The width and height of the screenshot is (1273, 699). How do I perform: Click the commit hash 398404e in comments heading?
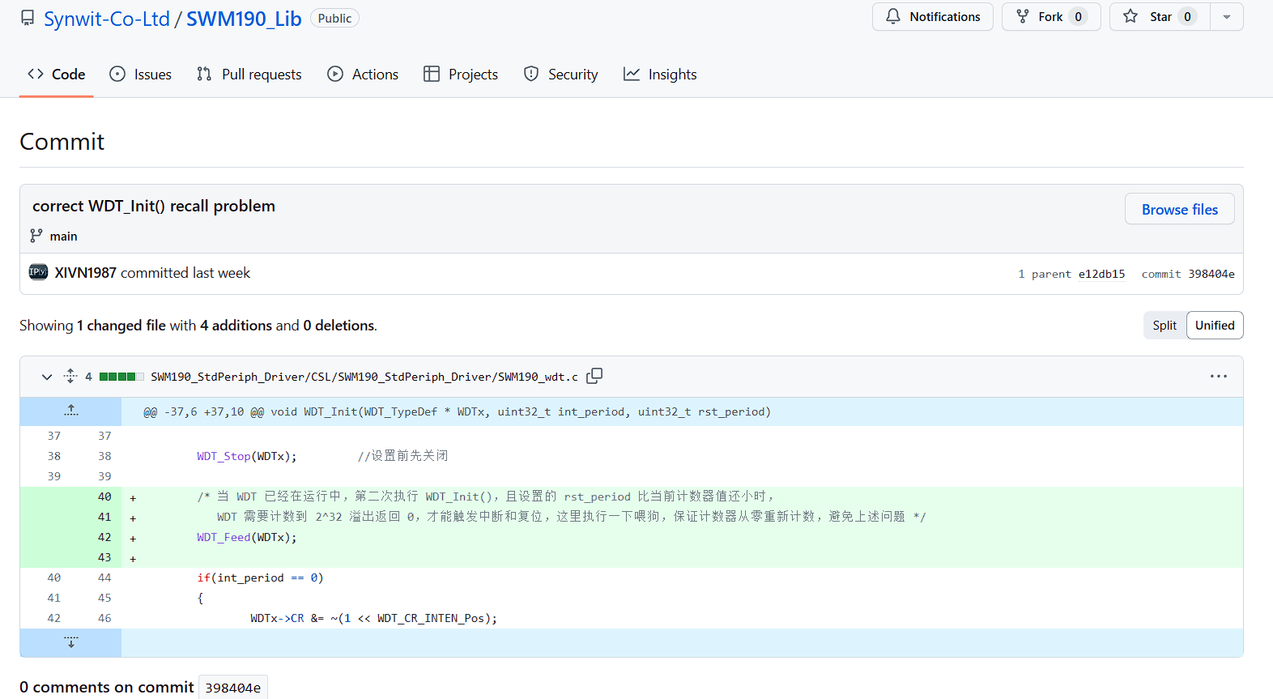tap(232, 688)
